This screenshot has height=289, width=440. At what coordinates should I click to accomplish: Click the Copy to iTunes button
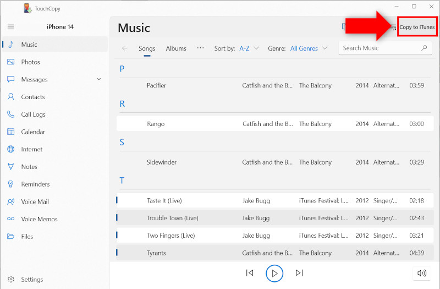click(417, 27)
